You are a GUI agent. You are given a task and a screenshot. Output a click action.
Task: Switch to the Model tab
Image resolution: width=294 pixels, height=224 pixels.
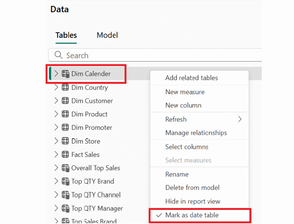(107, 35)
